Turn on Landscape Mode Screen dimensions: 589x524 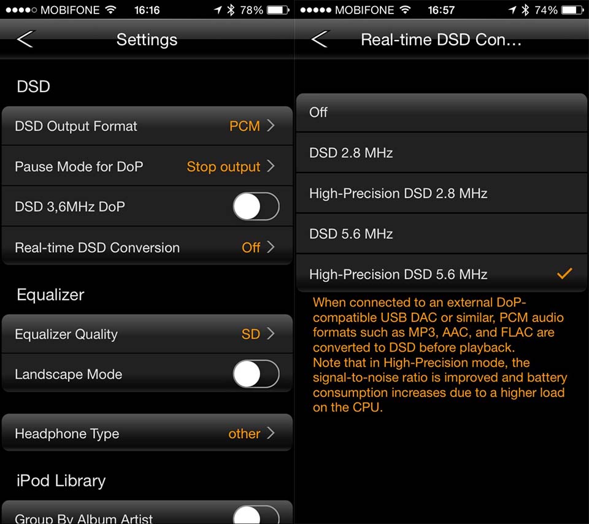pos(256,374)
